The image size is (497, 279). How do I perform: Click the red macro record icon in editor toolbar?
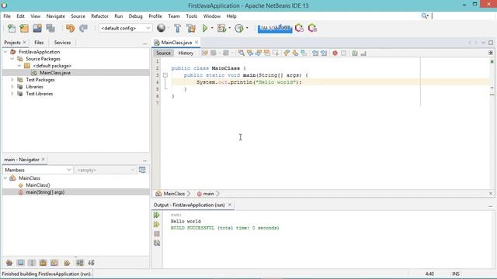click(335, 53)
